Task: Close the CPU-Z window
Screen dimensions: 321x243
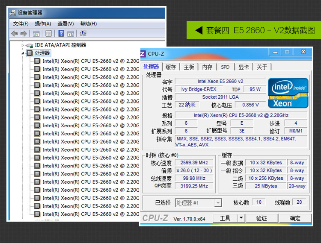Action: tap(303, 52)
